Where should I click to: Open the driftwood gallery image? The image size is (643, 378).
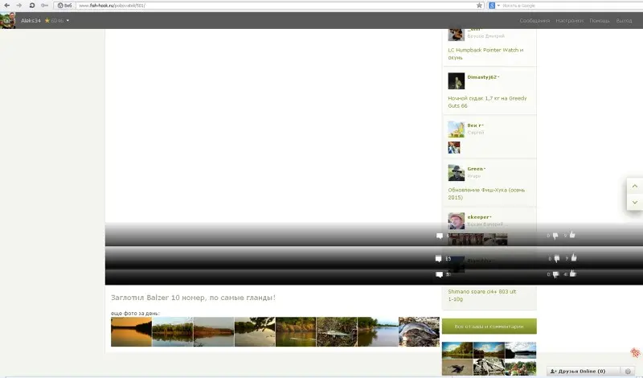[489, 367]
